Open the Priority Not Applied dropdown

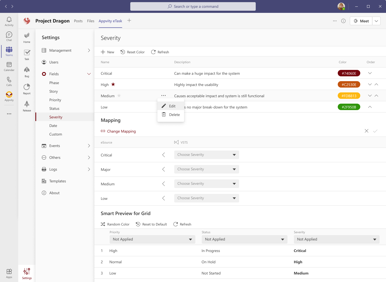(x=152, y=239)
